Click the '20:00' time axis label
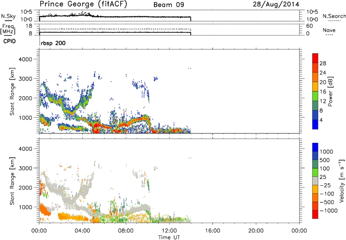 click(256, 231)
